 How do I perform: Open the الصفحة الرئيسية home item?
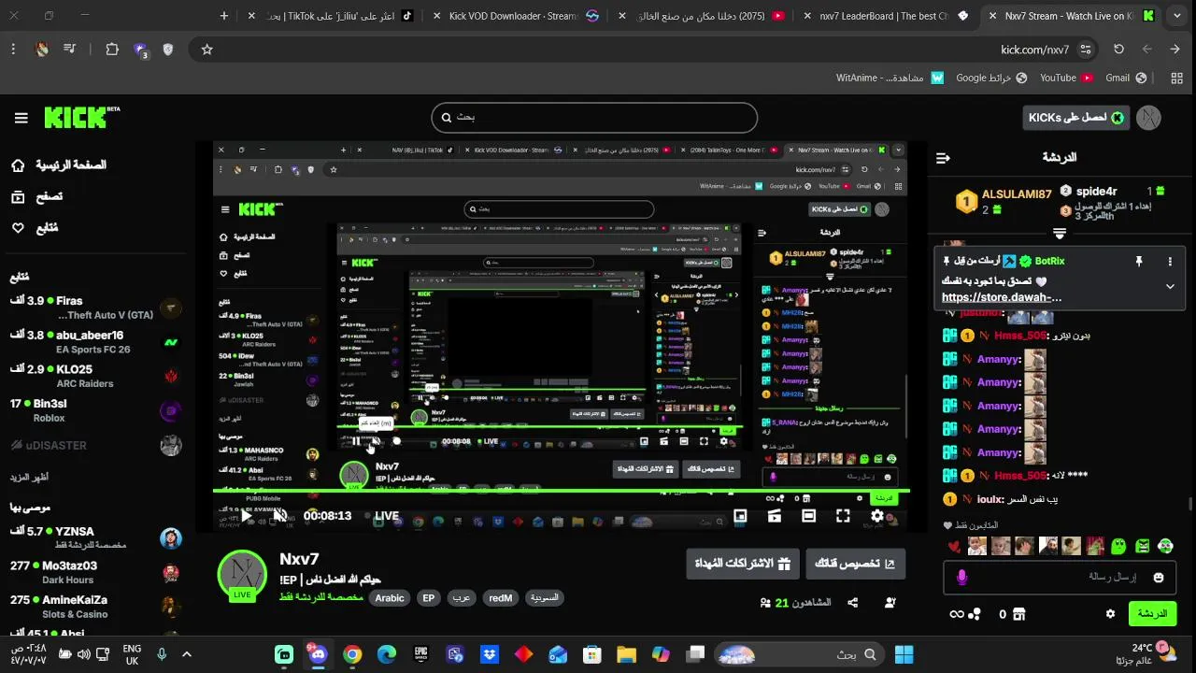point(59,165)
